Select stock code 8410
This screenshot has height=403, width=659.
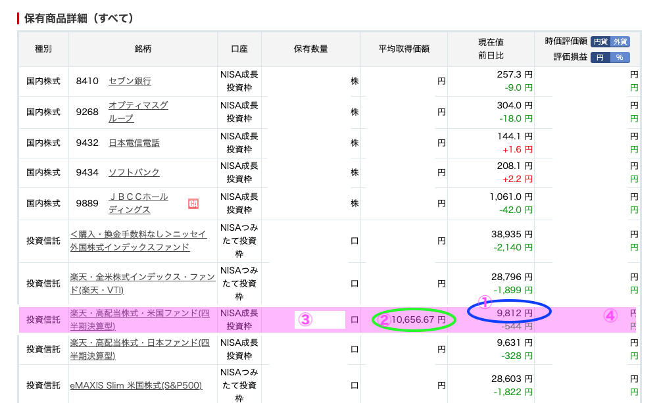[87, 81]
